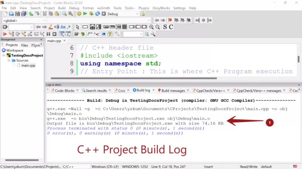302x169 pixels.
Task: Open the Settings menu
Action: pos(179,8)
